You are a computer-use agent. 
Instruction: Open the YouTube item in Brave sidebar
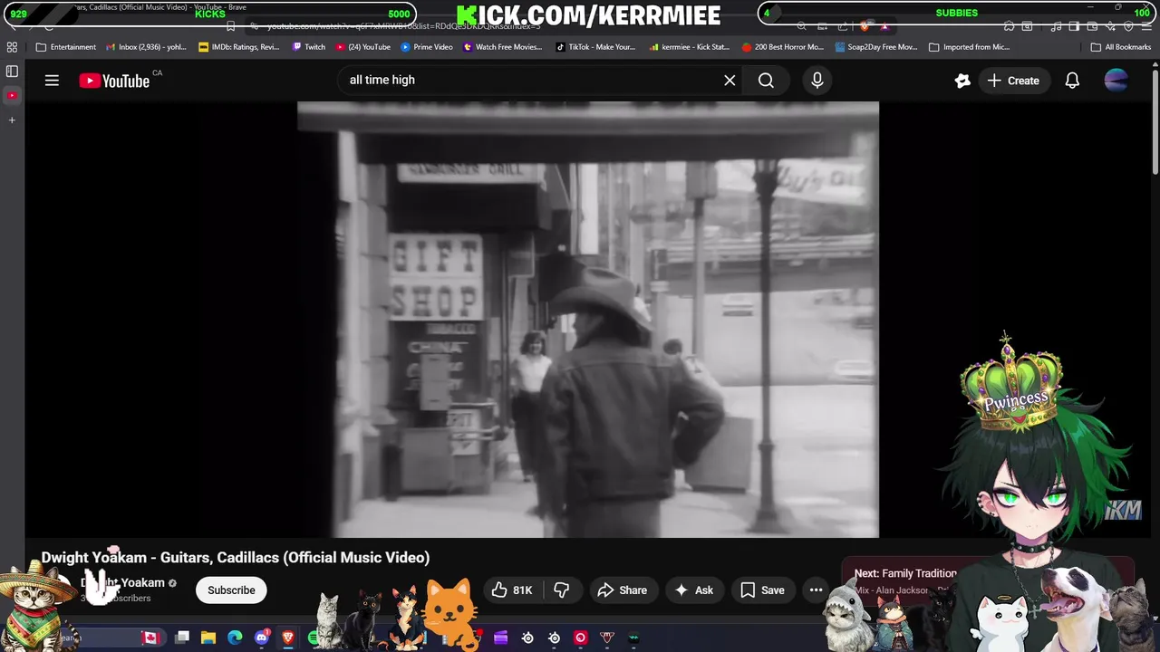(x=12, y=95)
